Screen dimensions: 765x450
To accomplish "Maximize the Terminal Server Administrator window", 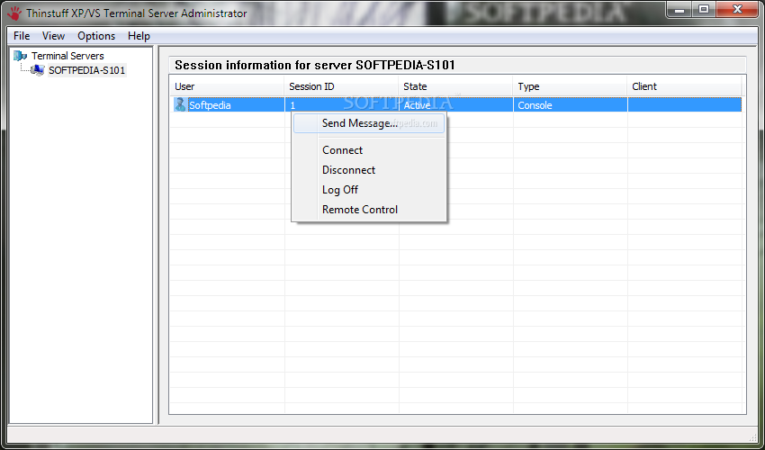I will 704,9.
